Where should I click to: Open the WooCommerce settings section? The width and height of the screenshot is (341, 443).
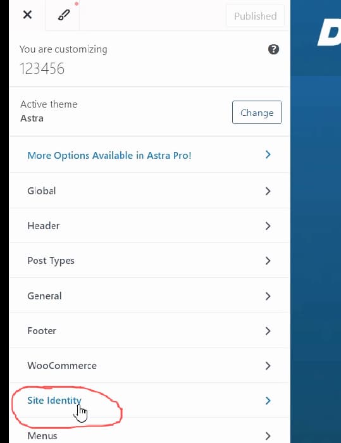150,366
